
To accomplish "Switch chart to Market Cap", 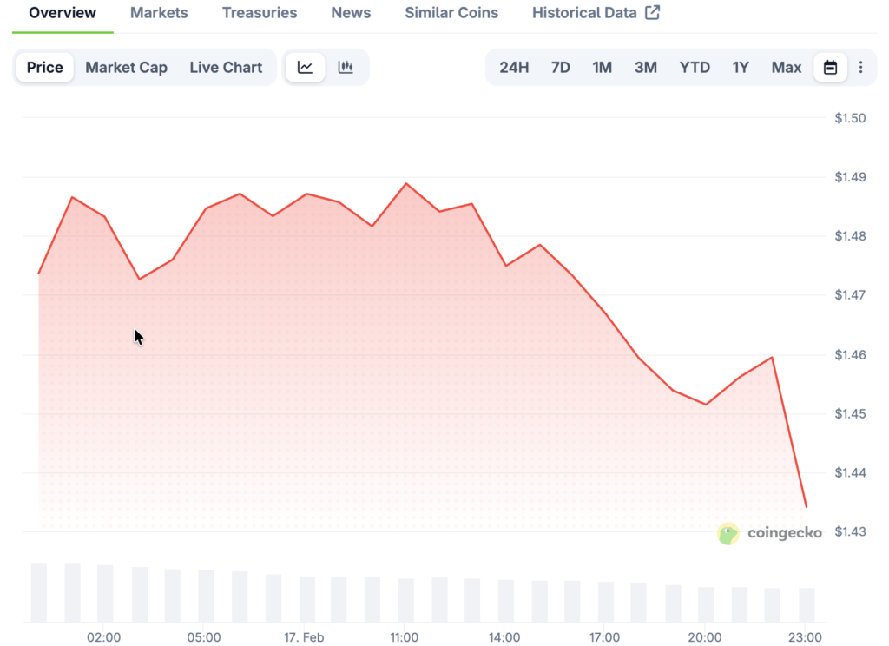I will (126, 68).
